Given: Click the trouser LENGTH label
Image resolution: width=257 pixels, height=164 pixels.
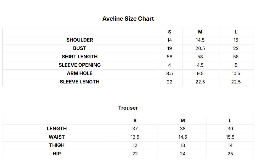Looking at the screenshot, I should click(57, 129).
